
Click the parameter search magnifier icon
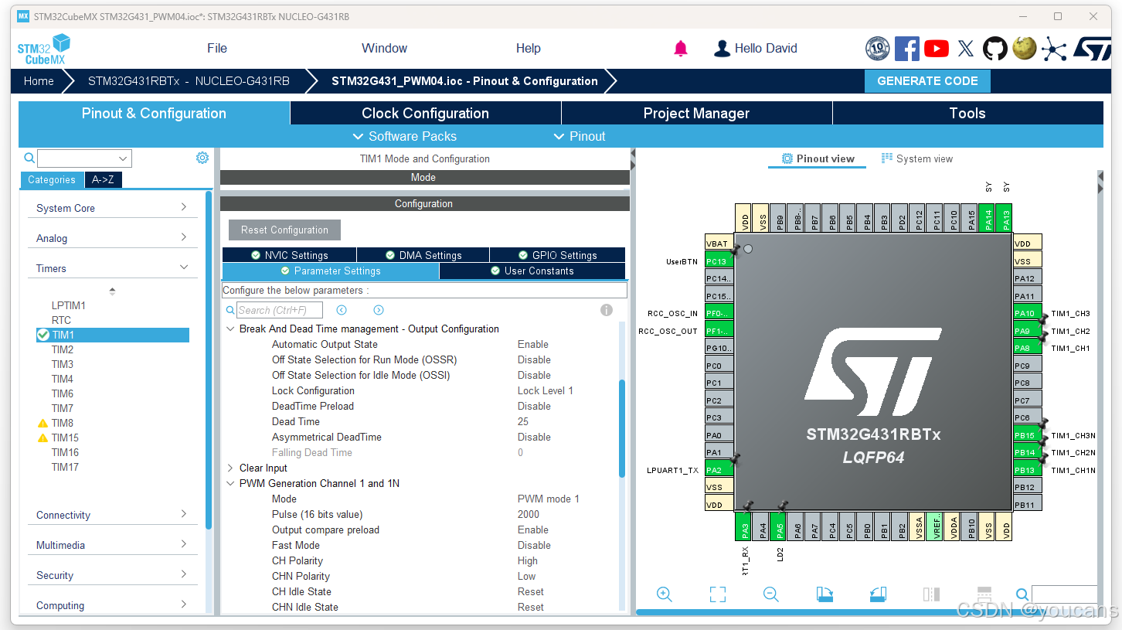point(230,310)
